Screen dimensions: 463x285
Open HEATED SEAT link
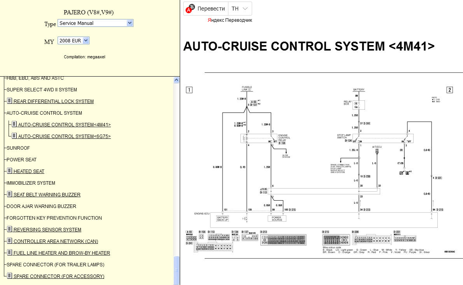pos(29,171)
